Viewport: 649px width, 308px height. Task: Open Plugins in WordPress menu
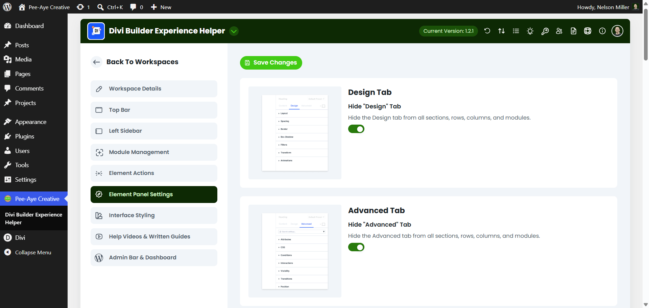[34, 136]
